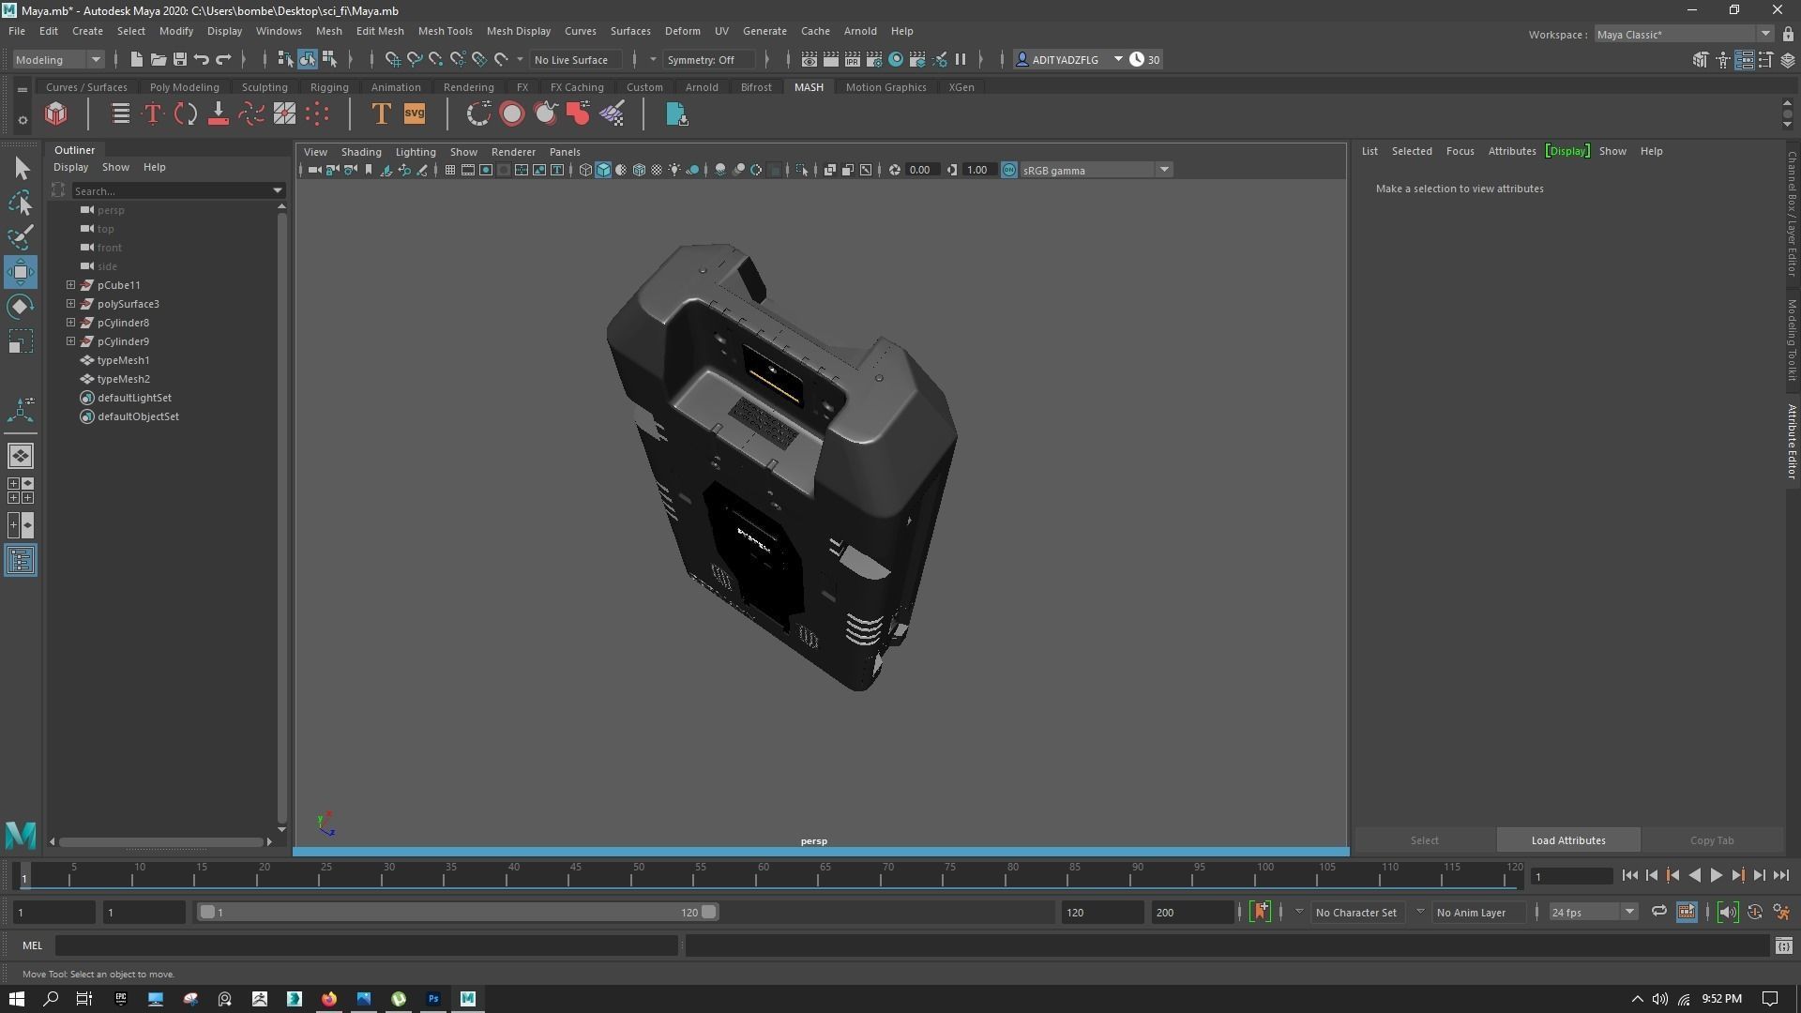Viewport: 1801px width, 1013px height.
Task: Toggle color management sRGB button
Action: pos(1009,170)
